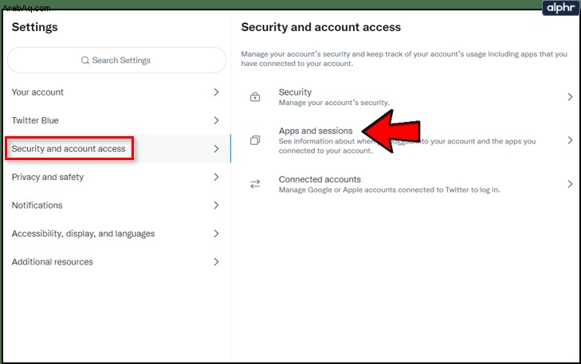Expand chevron next to Security and account access
The height and width of the screenshot is (364, 581).
217,148
